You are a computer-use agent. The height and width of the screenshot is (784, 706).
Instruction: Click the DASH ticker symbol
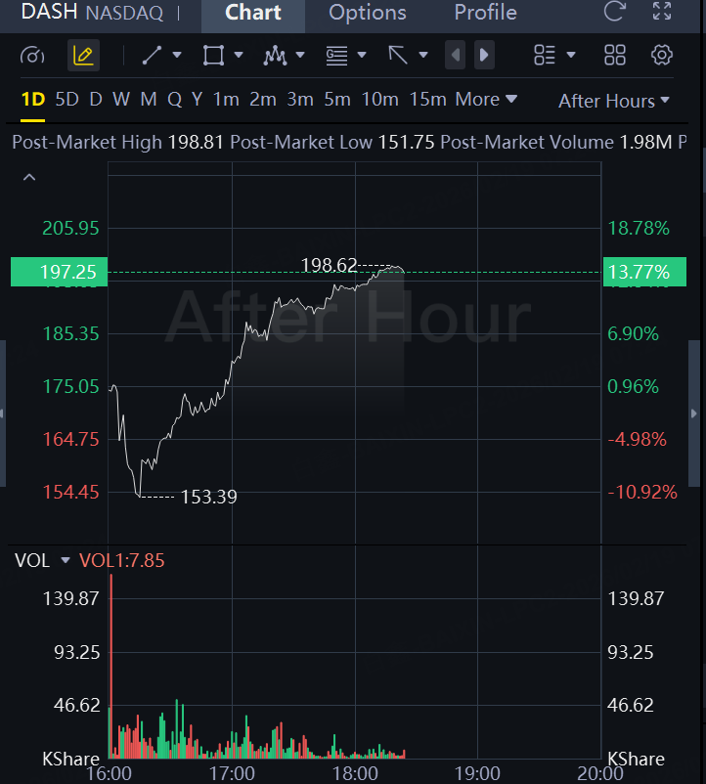(49, 12)
